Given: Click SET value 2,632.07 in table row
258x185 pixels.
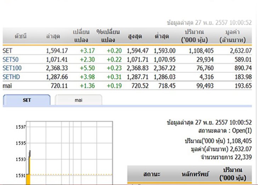Looking at the screenshot, I should (x=241, y=50).
